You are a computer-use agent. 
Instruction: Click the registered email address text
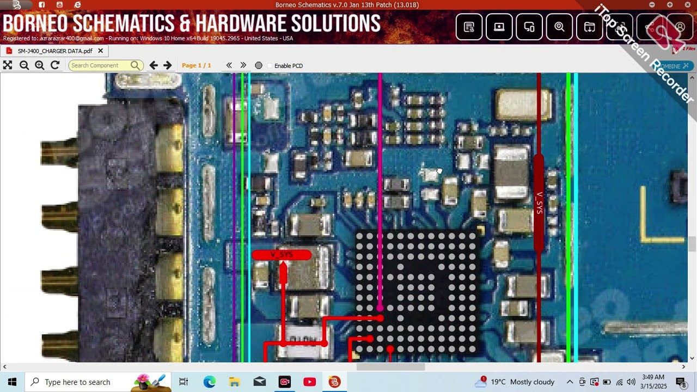click(71, 39)
